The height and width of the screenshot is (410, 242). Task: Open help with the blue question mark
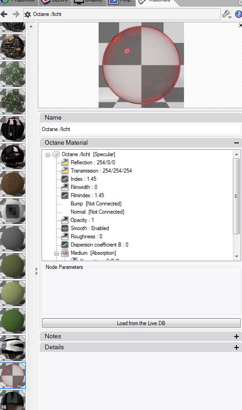tap(238, 14)
